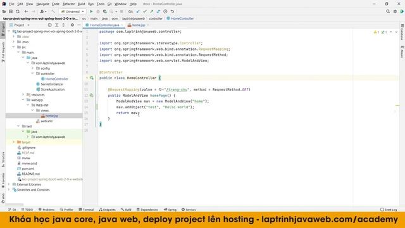405x228 pixels.
Task: Click the Git Push green arrow icon
Action: click(152, 11)
